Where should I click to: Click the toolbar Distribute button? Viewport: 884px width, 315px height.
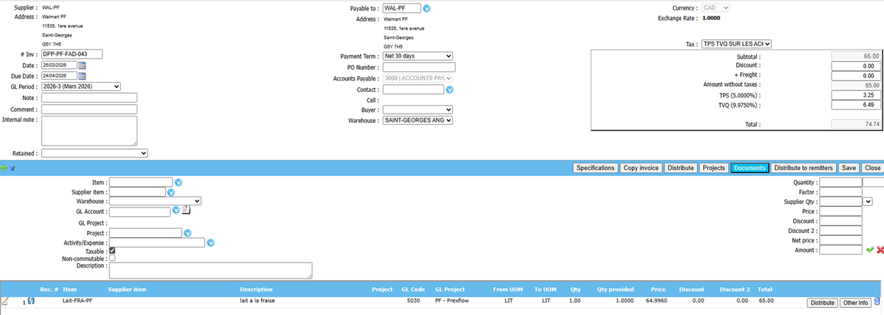point(680,168)
